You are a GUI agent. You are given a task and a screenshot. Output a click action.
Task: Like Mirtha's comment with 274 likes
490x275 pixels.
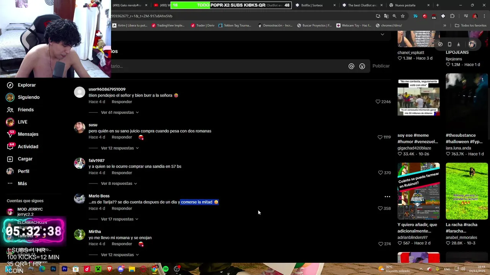[x=381, y=244]
